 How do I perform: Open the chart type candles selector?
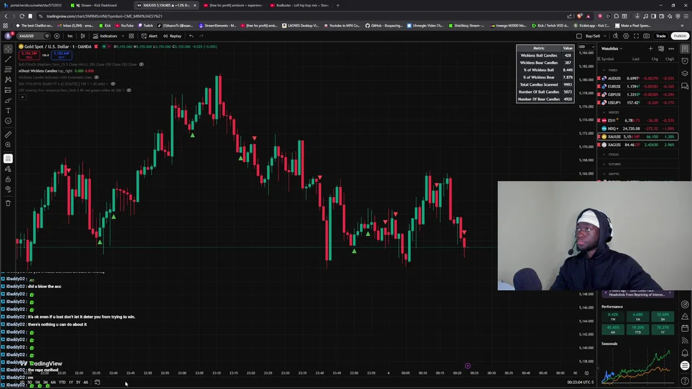pyautogui.click(x=83, y=36)
